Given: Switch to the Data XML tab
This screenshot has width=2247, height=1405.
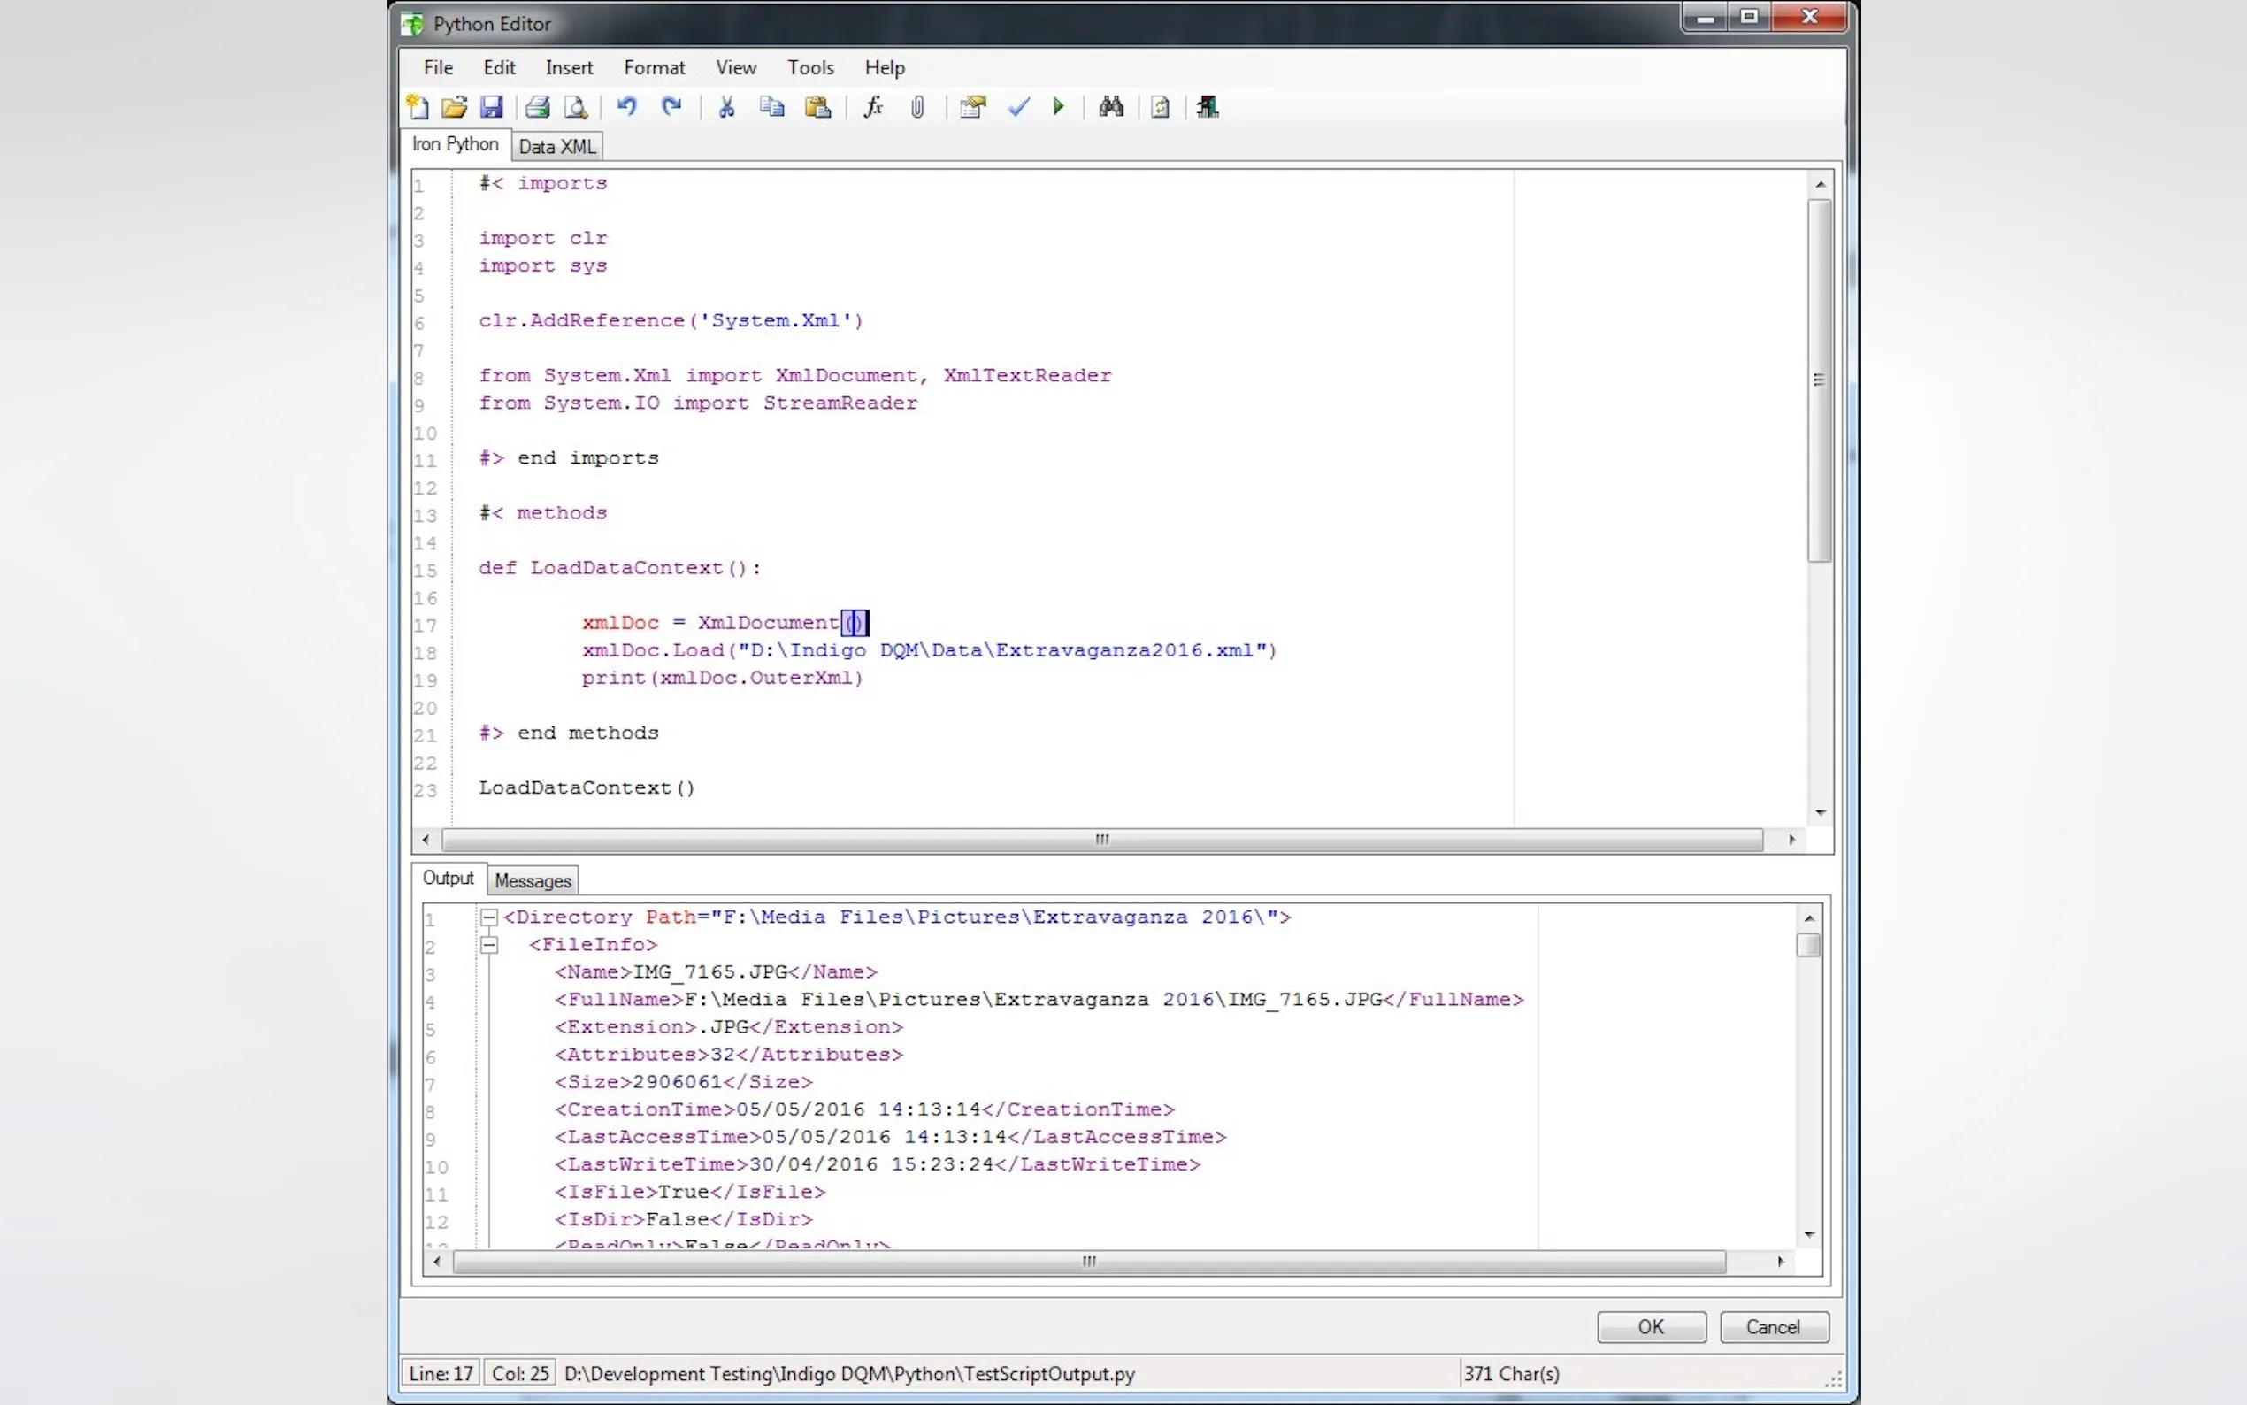Looking at the screenshot, I should (x=556, y=147).
